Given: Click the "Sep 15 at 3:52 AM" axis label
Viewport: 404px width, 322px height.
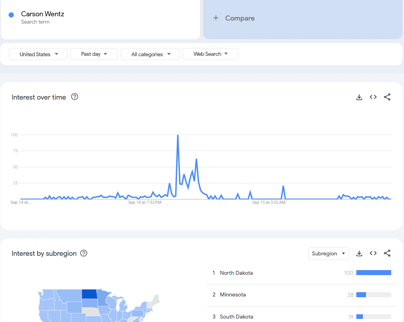Looking at the screenshot, I should [269, 203].
